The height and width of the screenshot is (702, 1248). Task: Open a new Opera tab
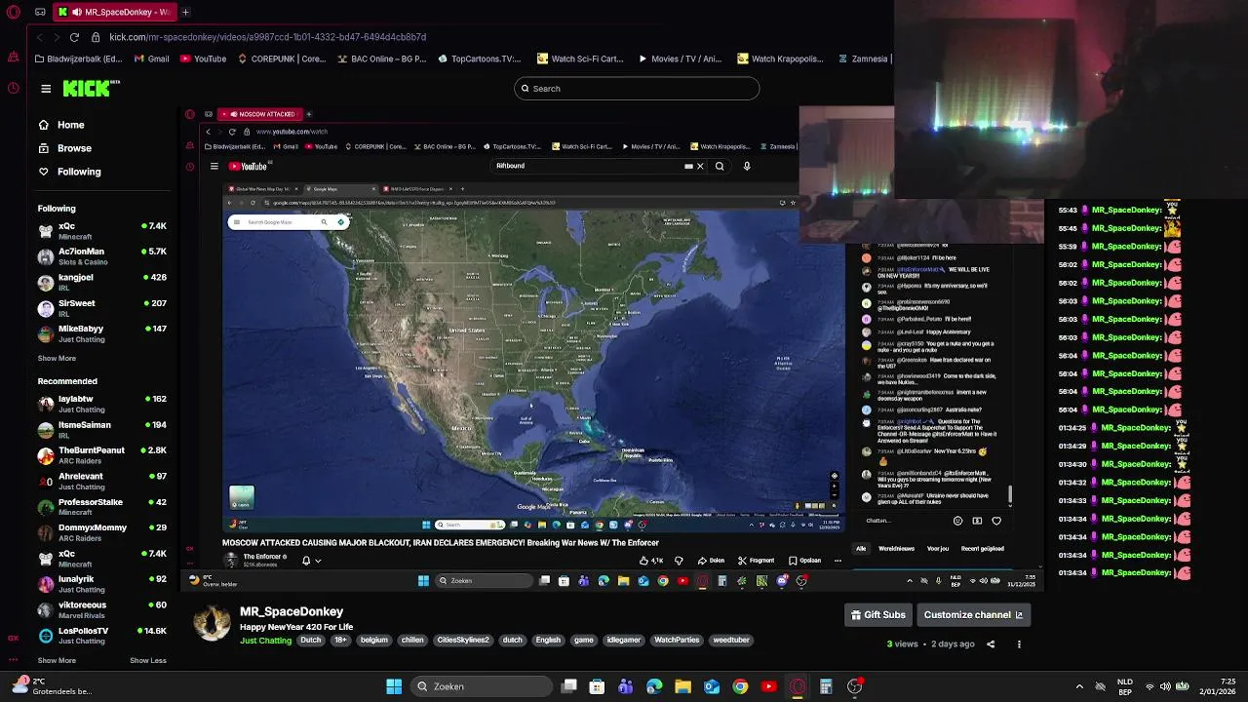[185, 12]
